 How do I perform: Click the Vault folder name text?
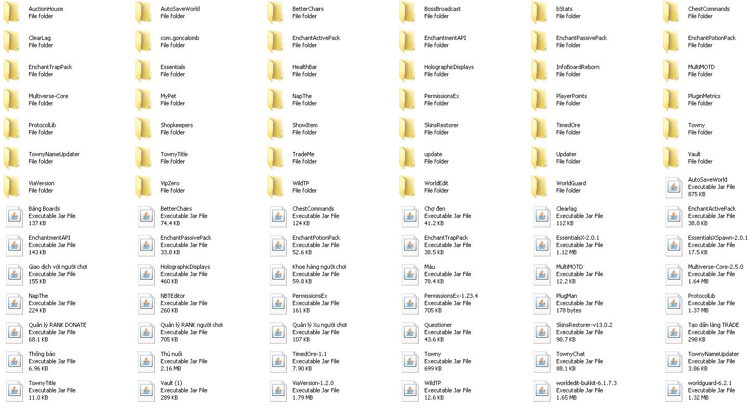pyautogui.click(x=694, y=154)
